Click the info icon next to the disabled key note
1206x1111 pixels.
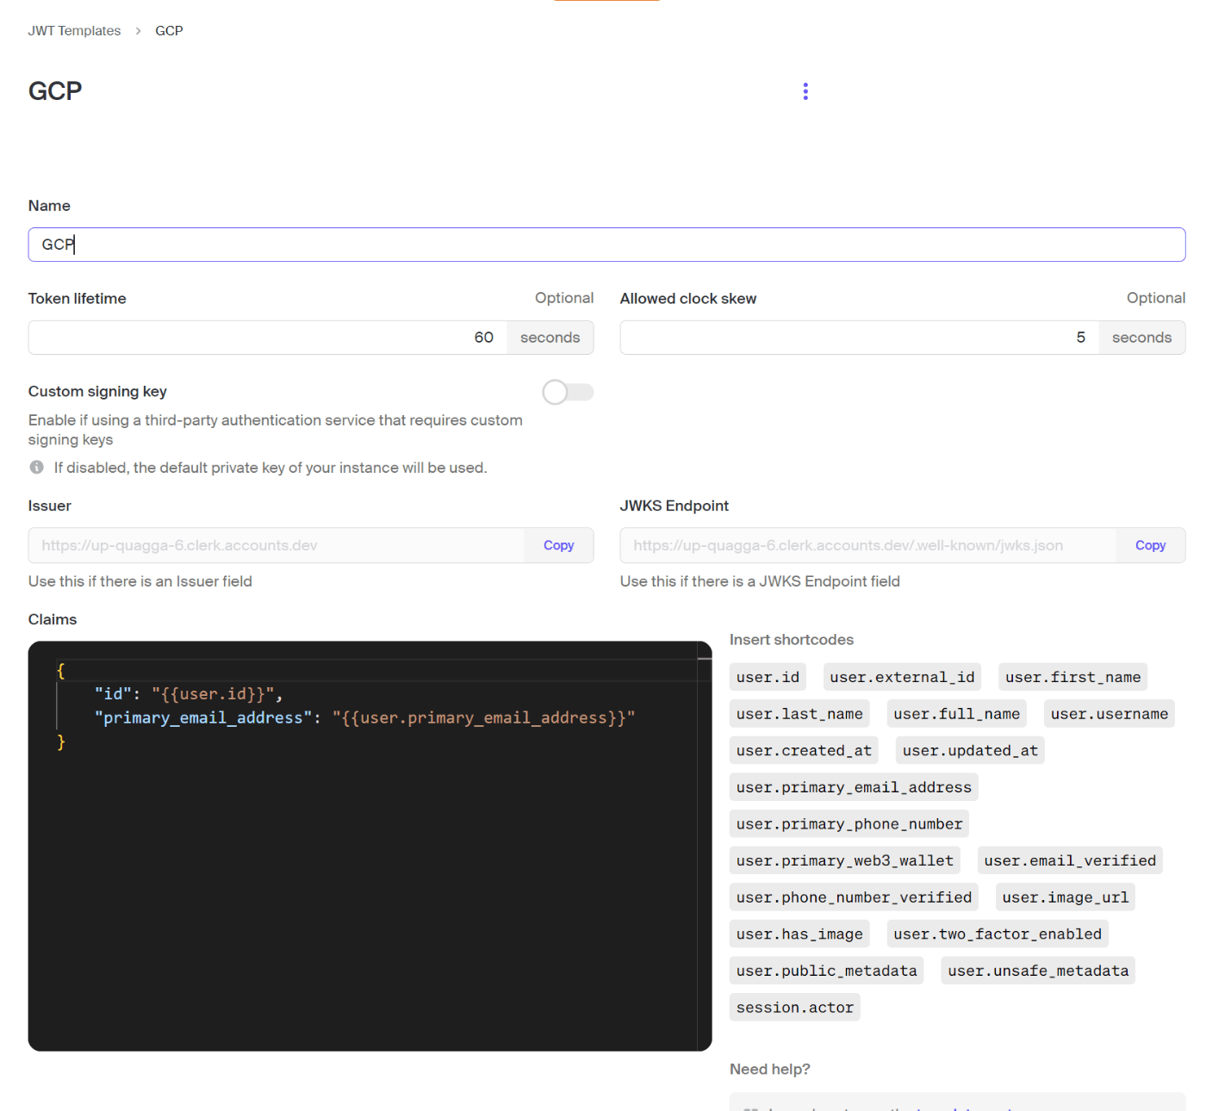click(36, 467)
